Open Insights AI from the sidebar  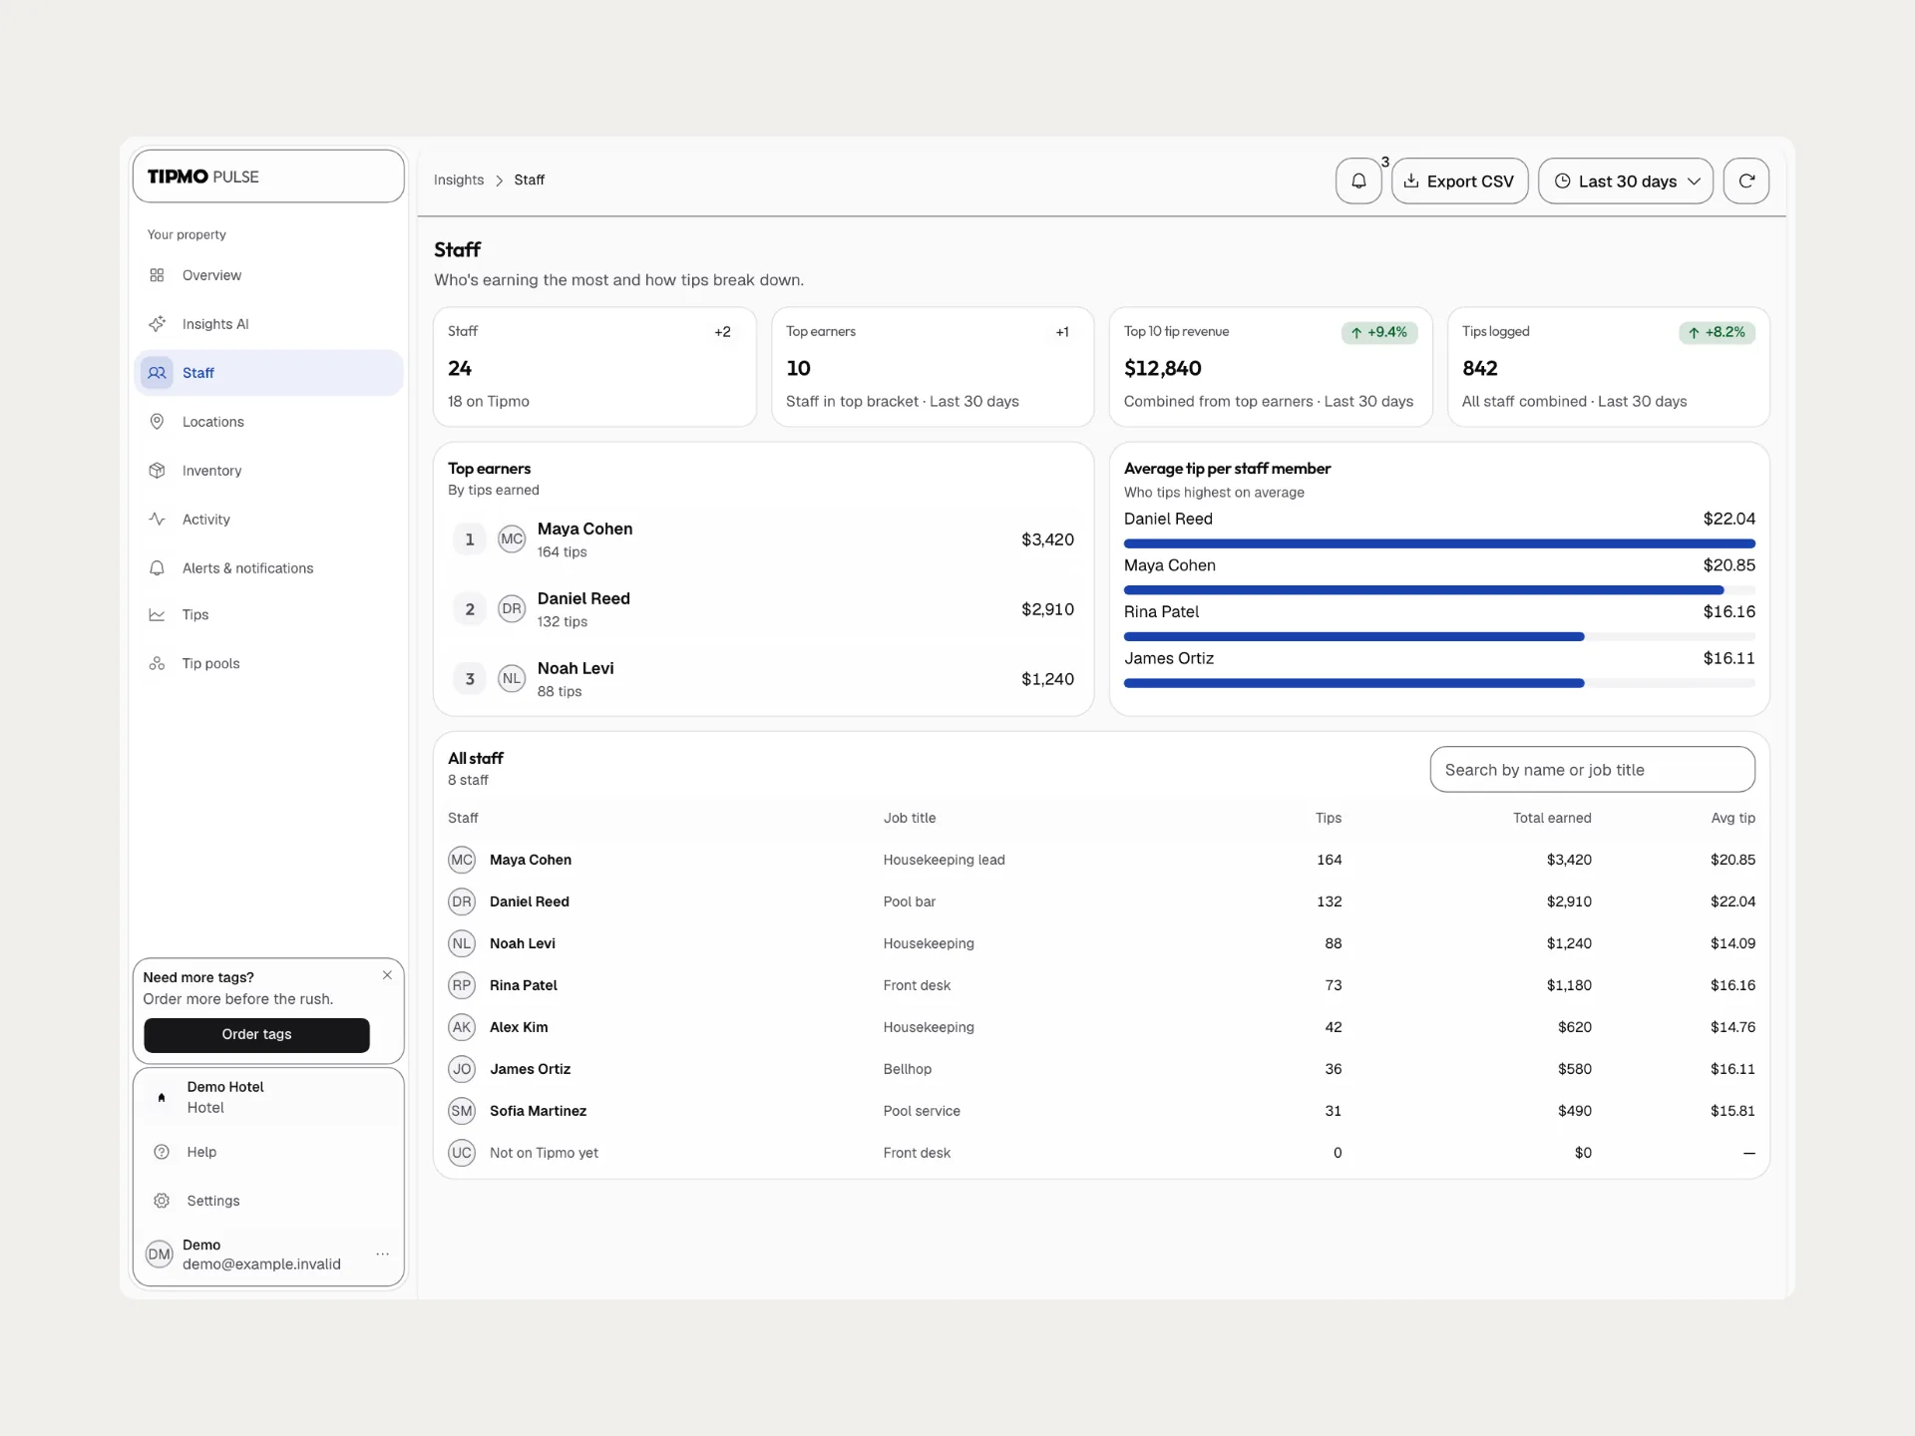click(268, 324)
